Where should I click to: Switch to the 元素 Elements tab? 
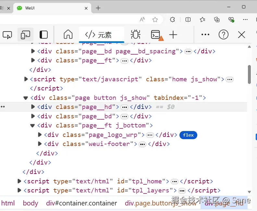coord(102,35)
